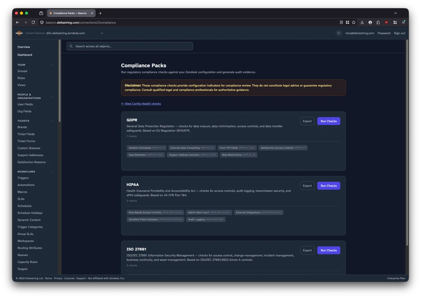This screenshot has height=298, width=421.
Task: Open the docs book icon near email
Action: coord(339,33)
